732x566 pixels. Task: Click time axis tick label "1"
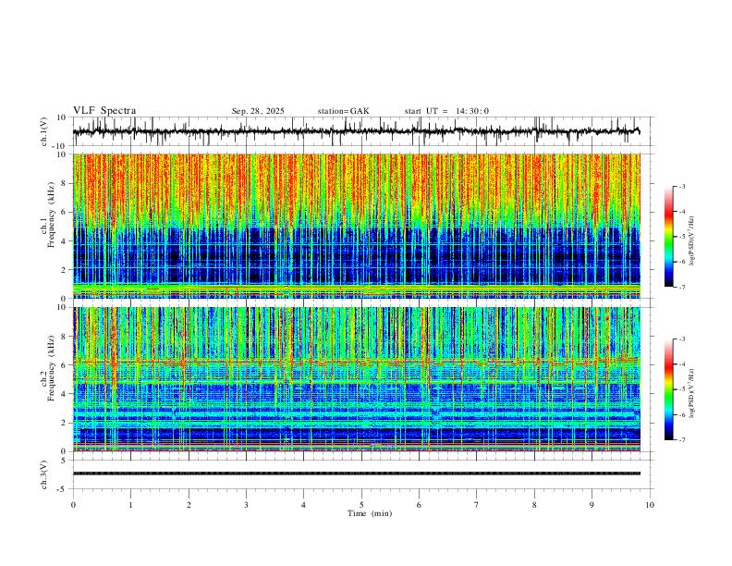[x=130, y=505]
